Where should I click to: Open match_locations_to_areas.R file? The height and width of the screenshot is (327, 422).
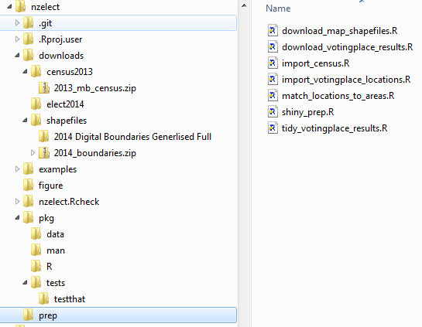(338, 96)
